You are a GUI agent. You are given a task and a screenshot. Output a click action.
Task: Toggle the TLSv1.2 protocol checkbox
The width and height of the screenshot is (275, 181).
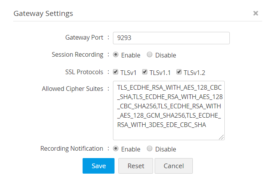(x=179, y=72)
